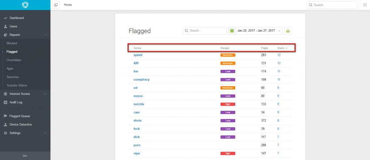Click the users count 11 for 'bar'

click(x=279, y=71)
